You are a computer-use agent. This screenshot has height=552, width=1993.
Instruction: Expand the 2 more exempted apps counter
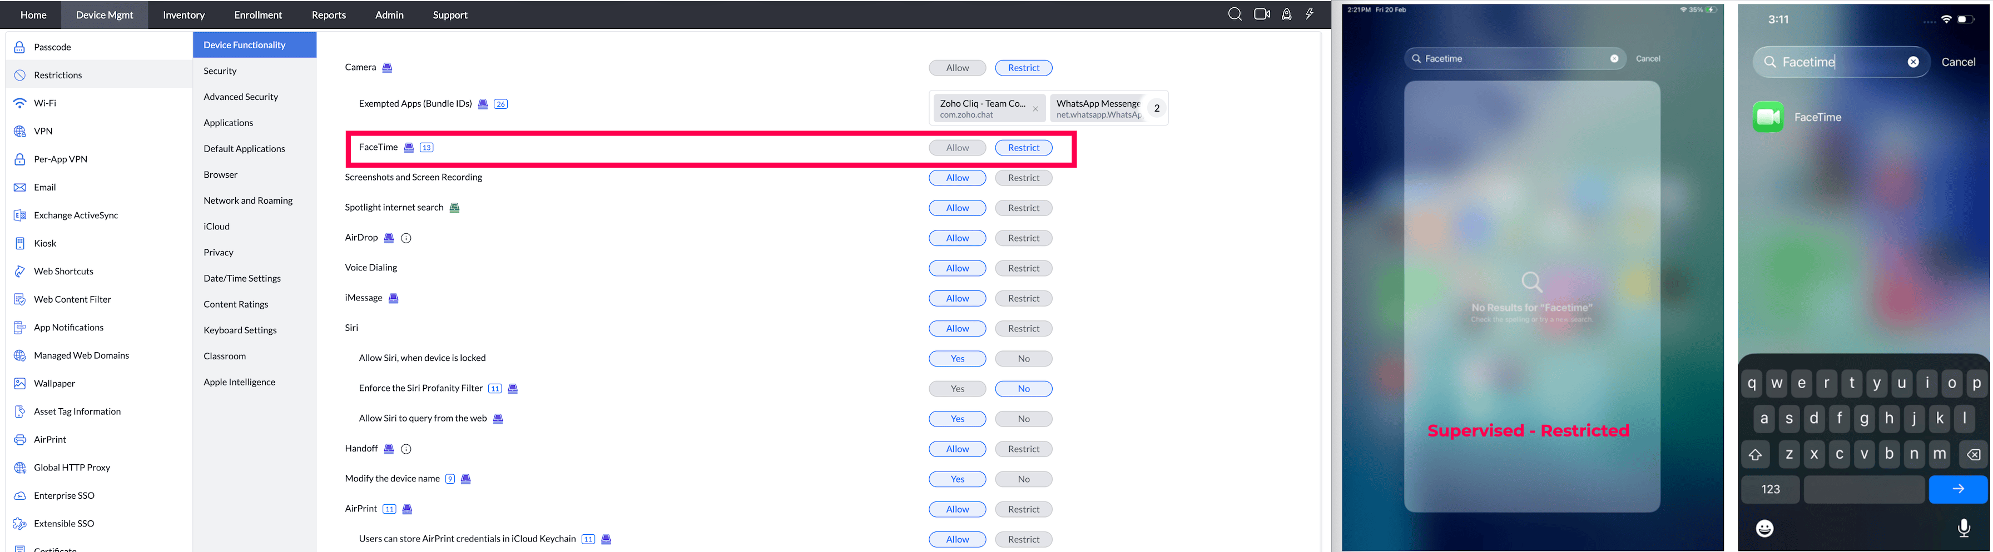click(1157, 108)
